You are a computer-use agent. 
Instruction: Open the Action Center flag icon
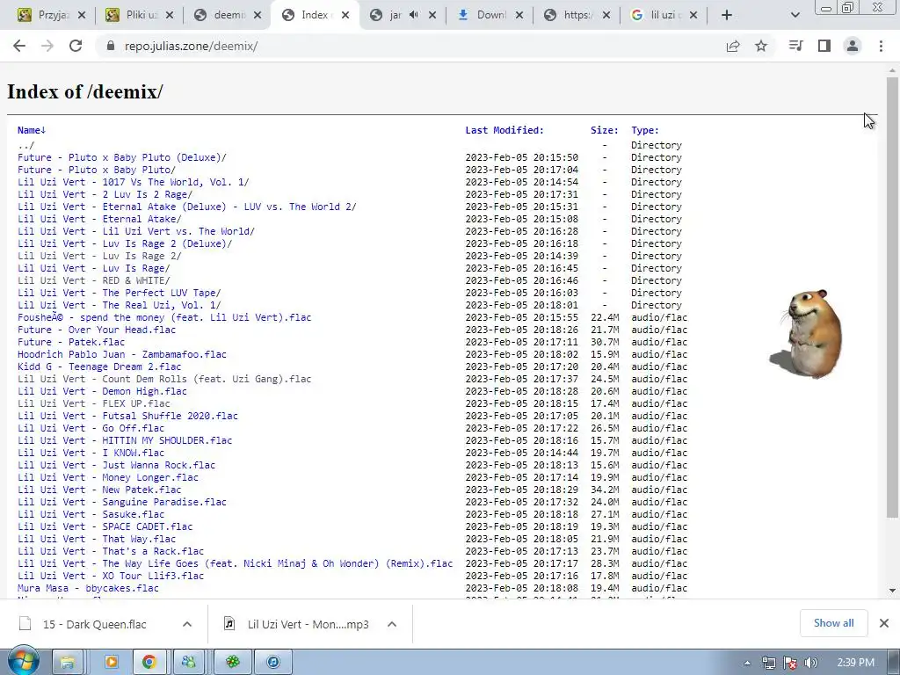(790, 664)
